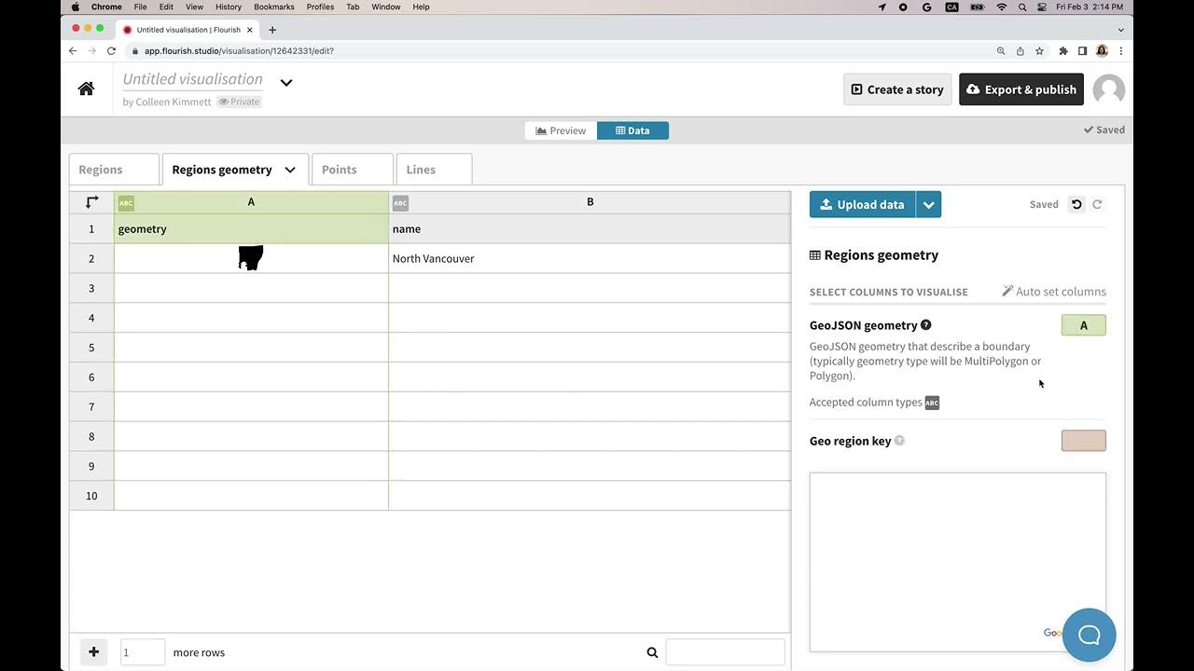The height and width of the screenshot is (671, 1194).
Task: Click number of rows input field
Action: [143, 652]
